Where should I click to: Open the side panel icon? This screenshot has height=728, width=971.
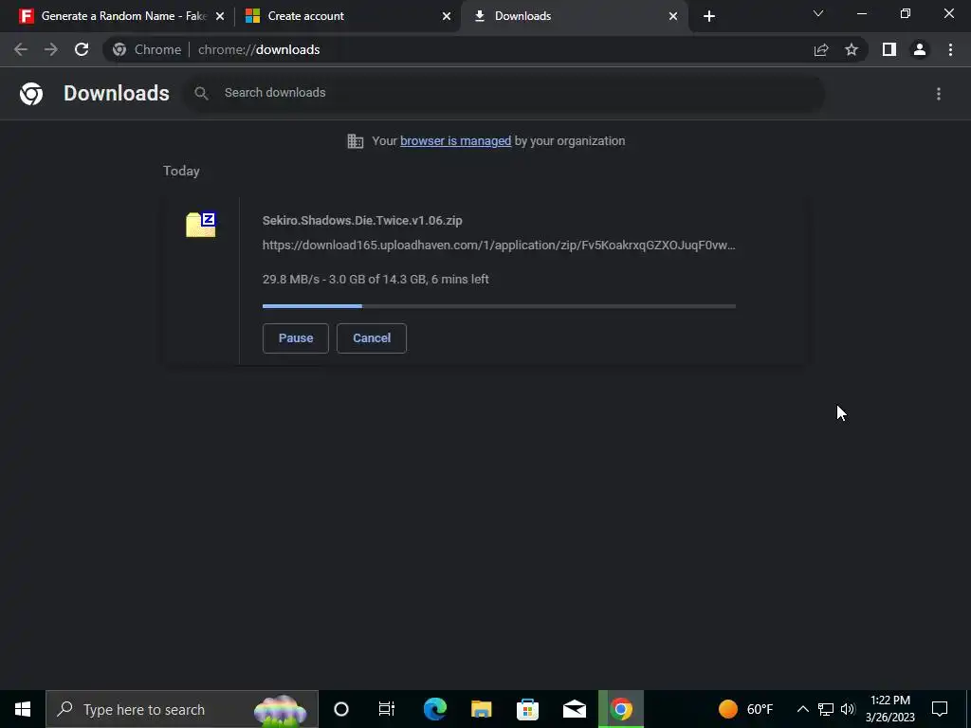[x=889, y=49]
